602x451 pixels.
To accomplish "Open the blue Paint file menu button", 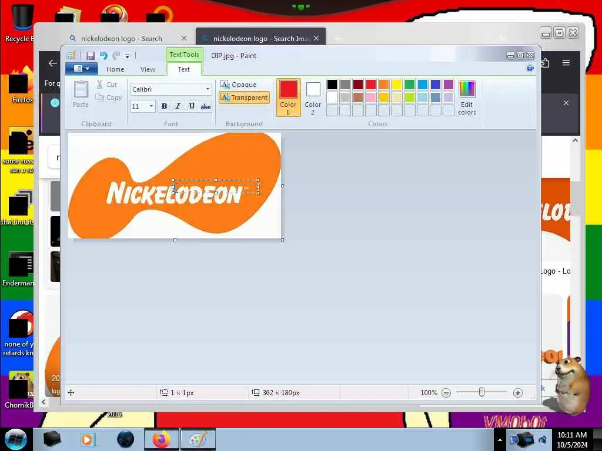I will [81, 69].
